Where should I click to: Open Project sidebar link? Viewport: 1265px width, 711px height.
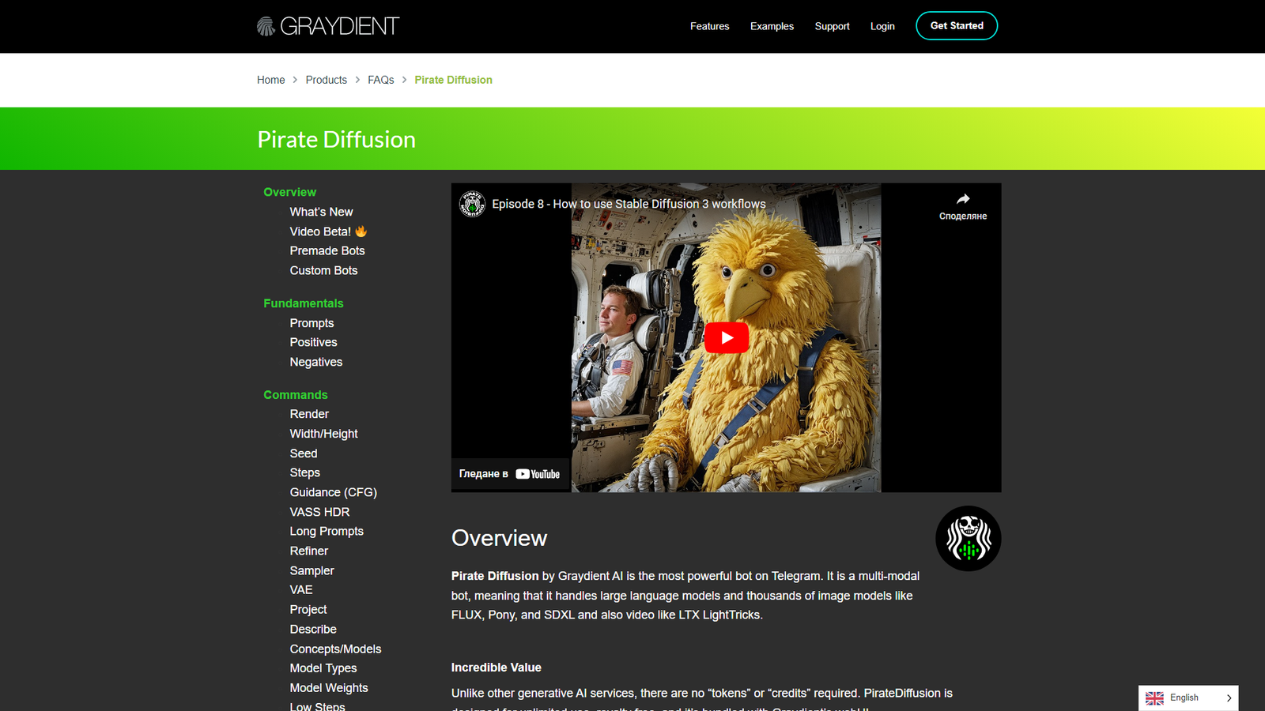click(308, 609)
